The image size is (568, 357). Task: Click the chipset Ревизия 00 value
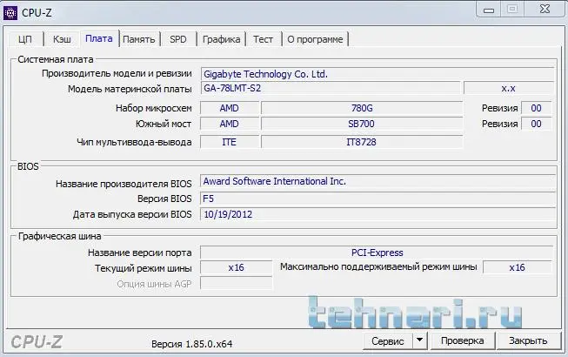pyautogui.click(x=536, y=108)
